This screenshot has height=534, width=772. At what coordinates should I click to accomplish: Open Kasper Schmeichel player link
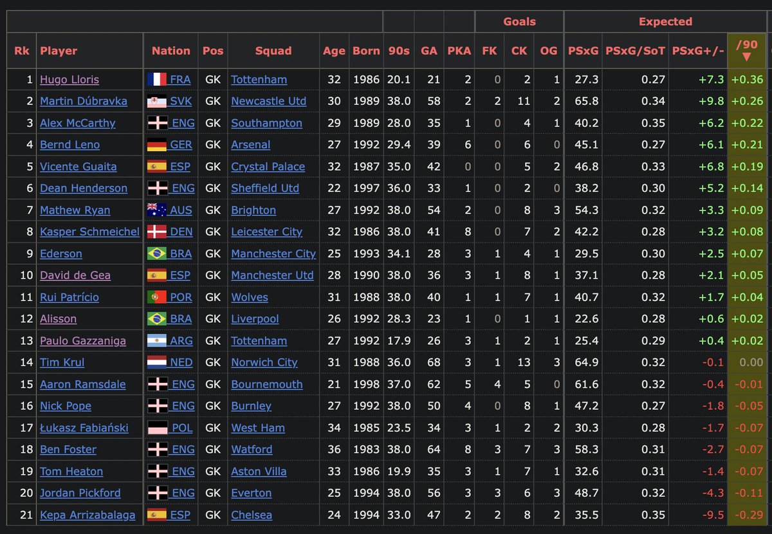[89, 232]
